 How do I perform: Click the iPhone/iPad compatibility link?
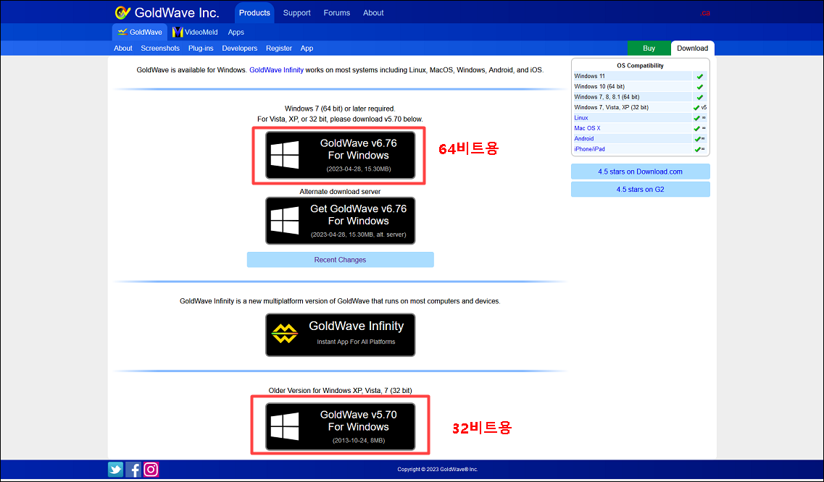590,149
